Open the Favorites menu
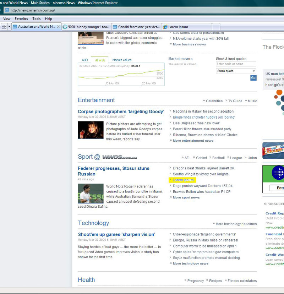 pos(21,19)
